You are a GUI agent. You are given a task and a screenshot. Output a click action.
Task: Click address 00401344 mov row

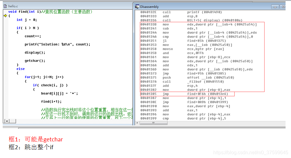pos(198,32)
